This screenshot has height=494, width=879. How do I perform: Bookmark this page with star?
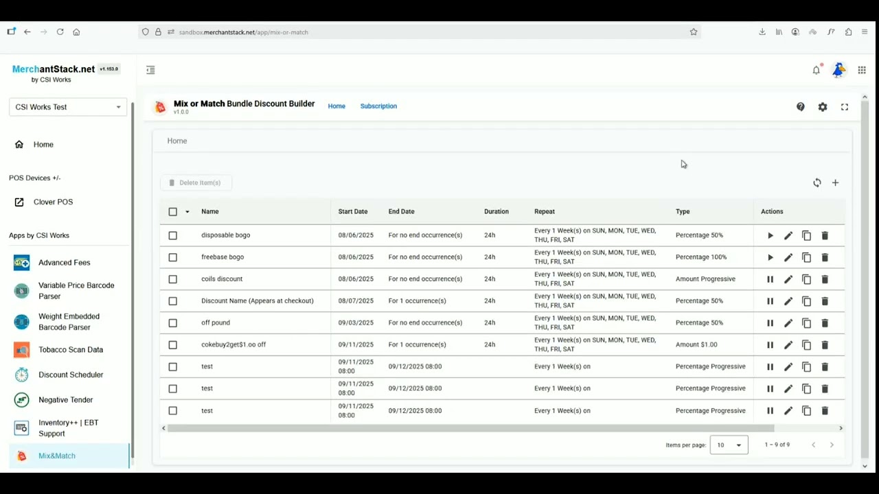click(x=694, y=32)
